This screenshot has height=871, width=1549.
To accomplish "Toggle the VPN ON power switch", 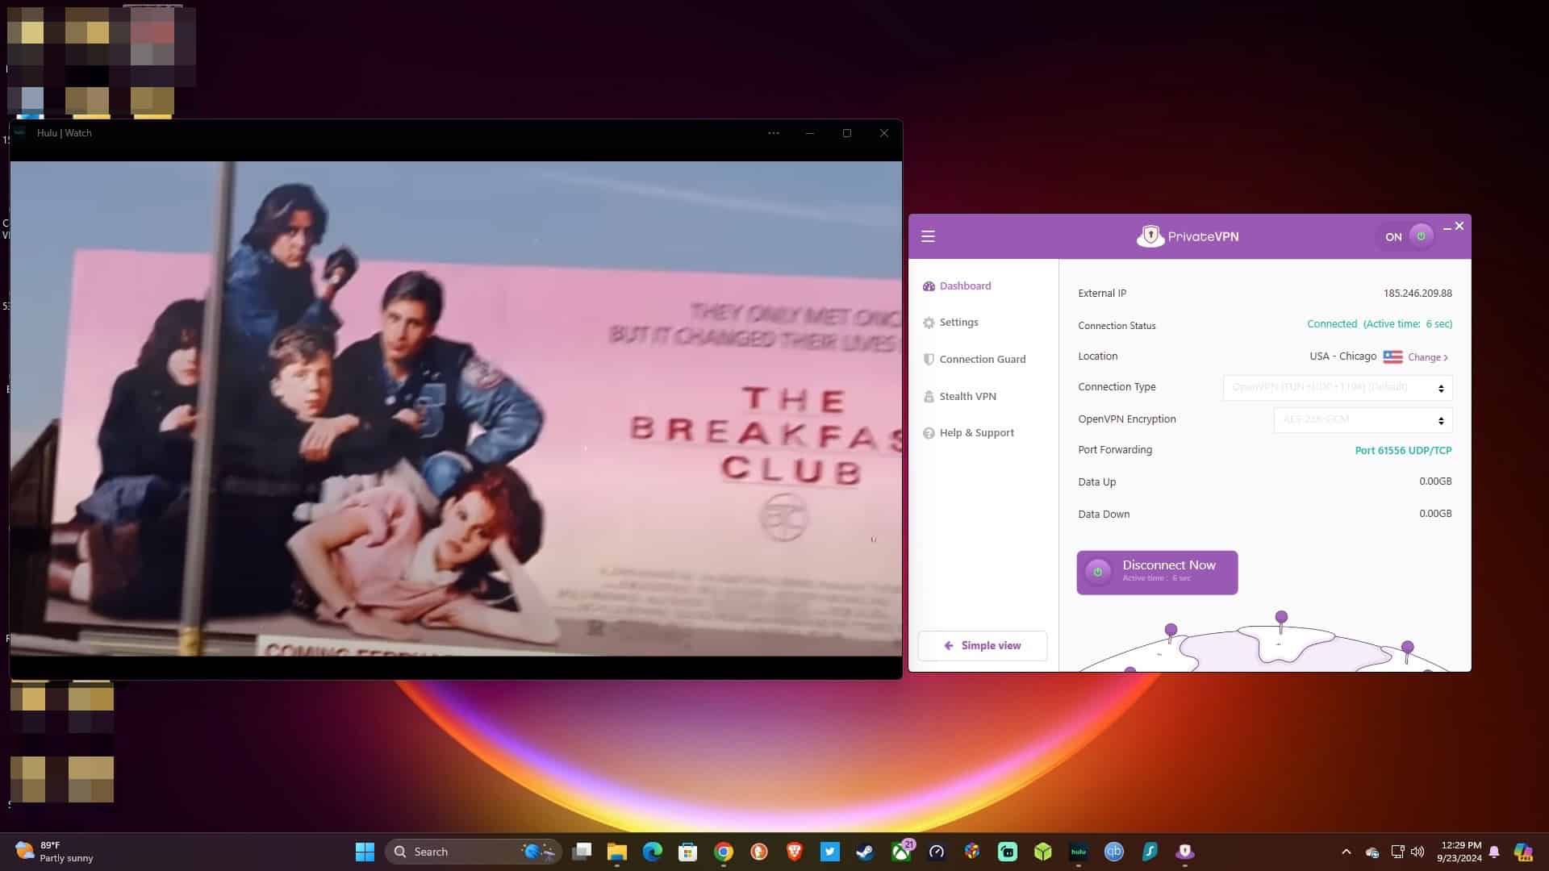I will 1421,236.
